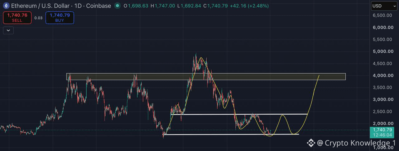Click the +42.16 (+2.48%) change value
This screenshot has height=151, width=399.
click(x=249, y=6)
